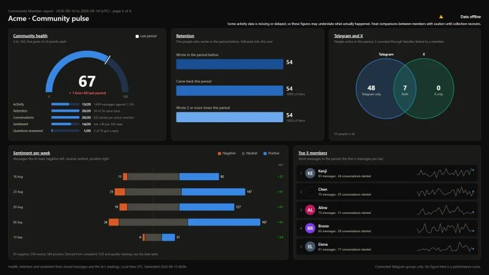
Task: Open Kenji's member row
Action: (x=387, y=174)
